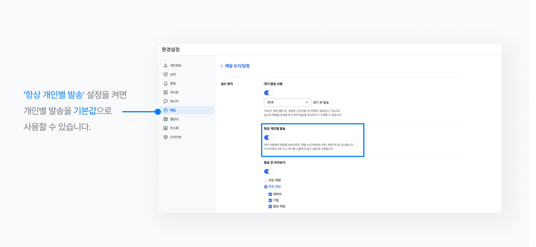Select the 모든 메일 radio button
Viewport: 536px width, 247px height.
(x=265, y=180)
